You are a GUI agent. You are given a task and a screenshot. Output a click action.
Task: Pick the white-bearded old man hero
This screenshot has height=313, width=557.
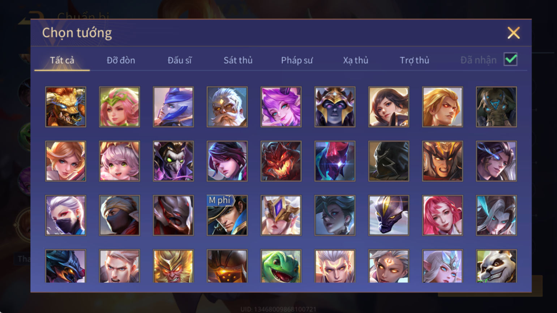(227, 107)
